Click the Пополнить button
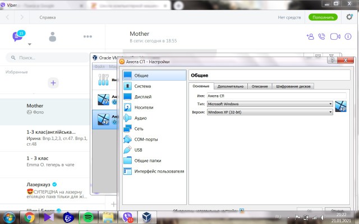This screenshot has height=224, width=359. (x=323, y=17)
